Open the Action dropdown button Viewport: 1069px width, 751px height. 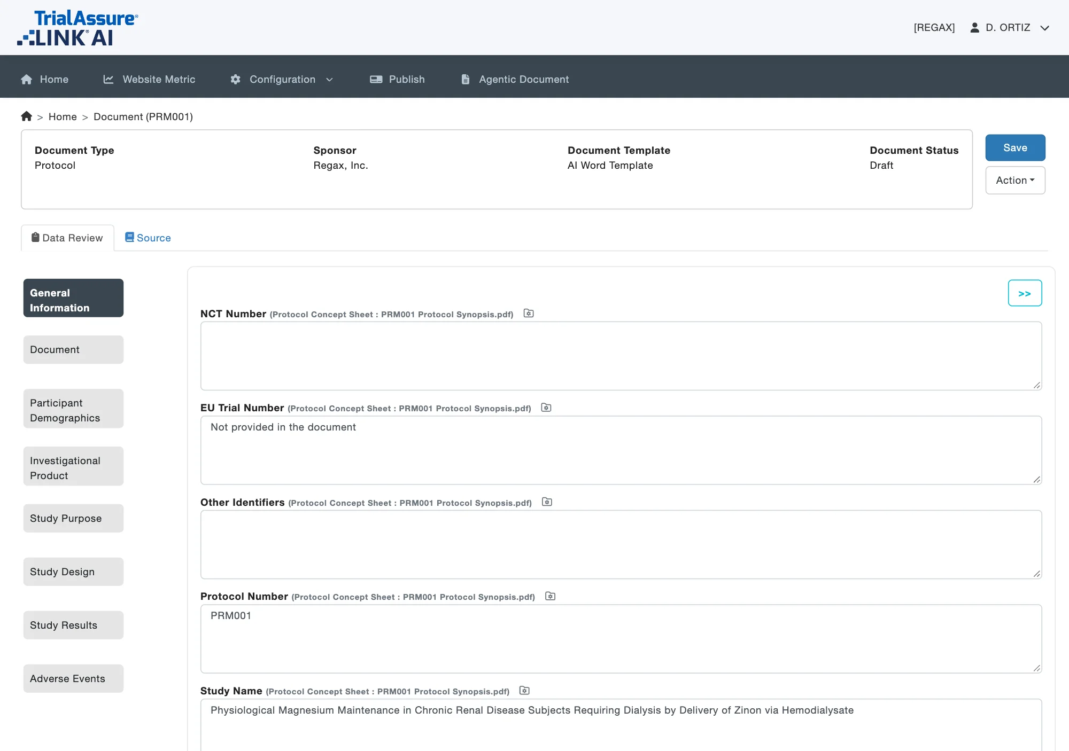pyautogui.click(x=1016, y=181)
